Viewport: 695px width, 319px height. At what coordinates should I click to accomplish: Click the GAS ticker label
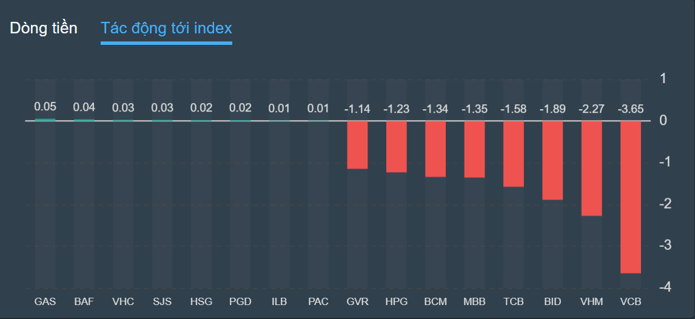45,301
